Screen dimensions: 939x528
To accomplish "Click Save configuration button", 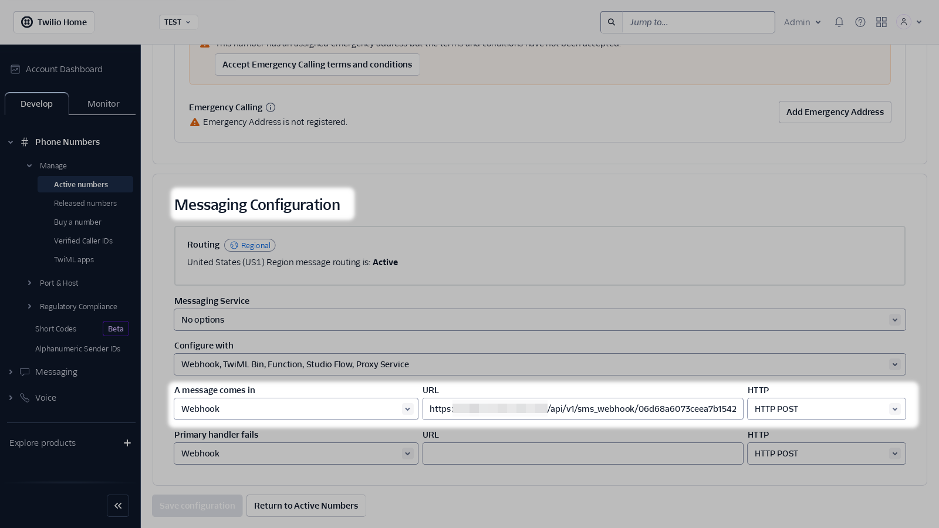I will point(197,506).
